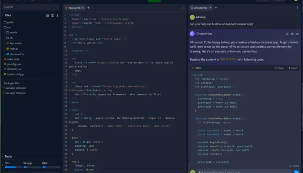Open App.svelte from file tree

[x=16, y=43]
